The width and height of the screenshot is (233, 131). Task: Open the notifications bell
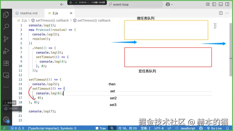click(x=227, y=128)
